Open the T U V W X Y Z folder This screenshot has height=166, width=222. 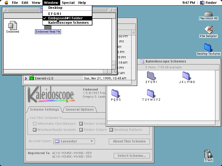click(151, 93)
